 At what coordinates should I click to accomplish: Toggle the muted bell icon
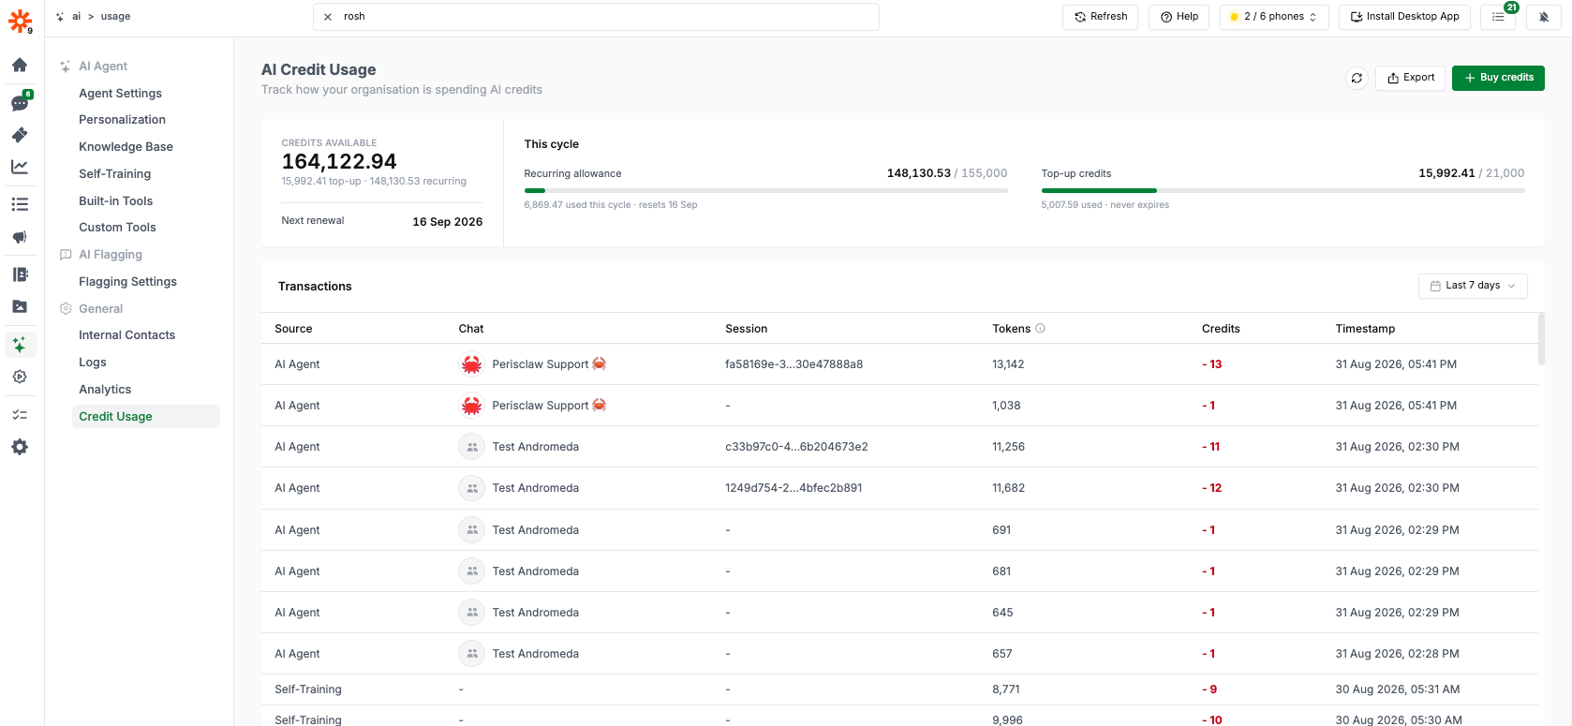[x=1544, y=17]
